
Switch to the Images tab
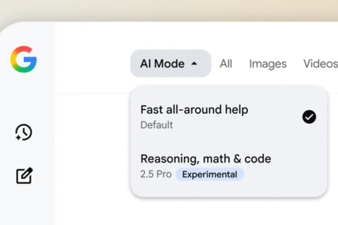(268, 64)
